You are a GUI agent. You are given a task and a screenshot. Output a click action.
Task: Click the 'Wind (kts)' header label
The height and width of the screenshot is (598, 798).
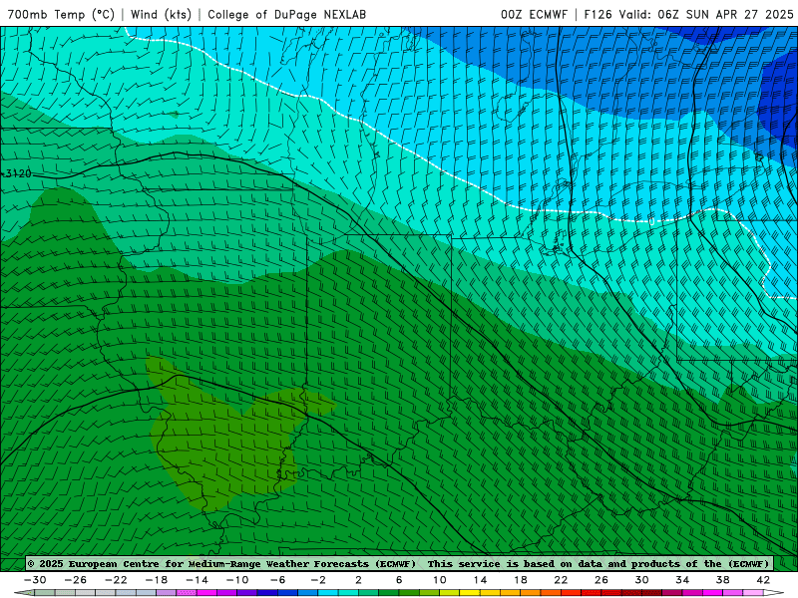(x=161, y=15)
